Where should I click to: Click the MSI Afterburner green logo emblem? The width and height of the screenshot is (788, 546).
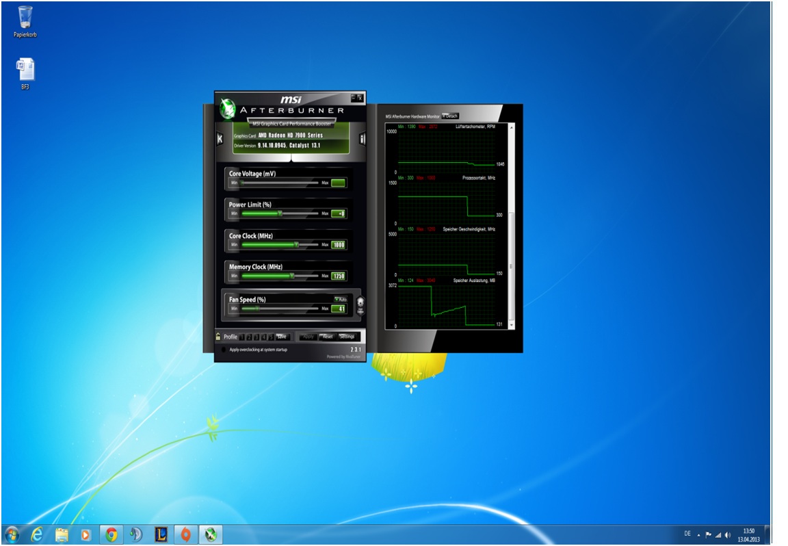[x=227, y=108]
